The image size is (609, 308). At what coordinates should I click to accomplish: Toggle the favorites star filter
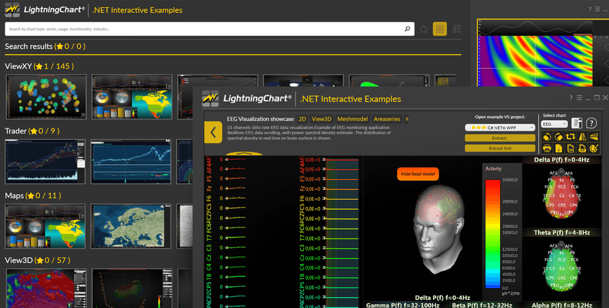(x=423, y=29)
